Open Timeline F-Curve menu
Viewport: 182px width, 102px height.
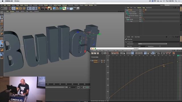pyautogui.click(x=120, y=51)
